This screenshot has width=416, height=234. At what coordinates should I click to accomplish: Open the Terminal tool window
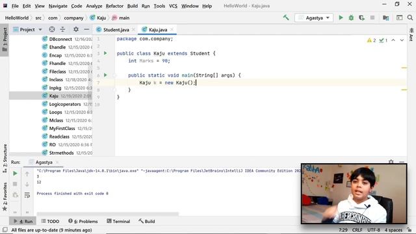click(118, 221)
